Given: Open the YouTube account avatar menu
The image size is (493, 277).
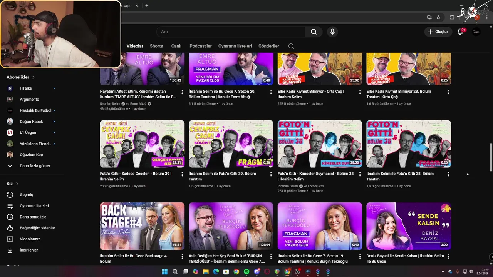Looking at the screenshot, I should point(476,32).
